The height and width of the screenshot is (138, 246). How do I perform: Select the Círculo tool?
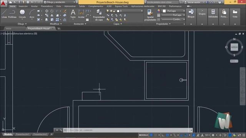pyautogui.click(x=22, y=14)
